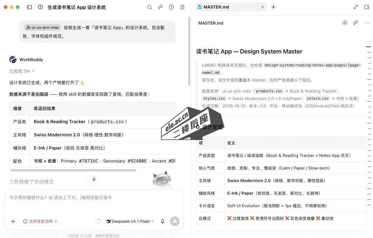Click the '维度' column header
This screenshot has width=373, height=238.
(x=17, y=109)
